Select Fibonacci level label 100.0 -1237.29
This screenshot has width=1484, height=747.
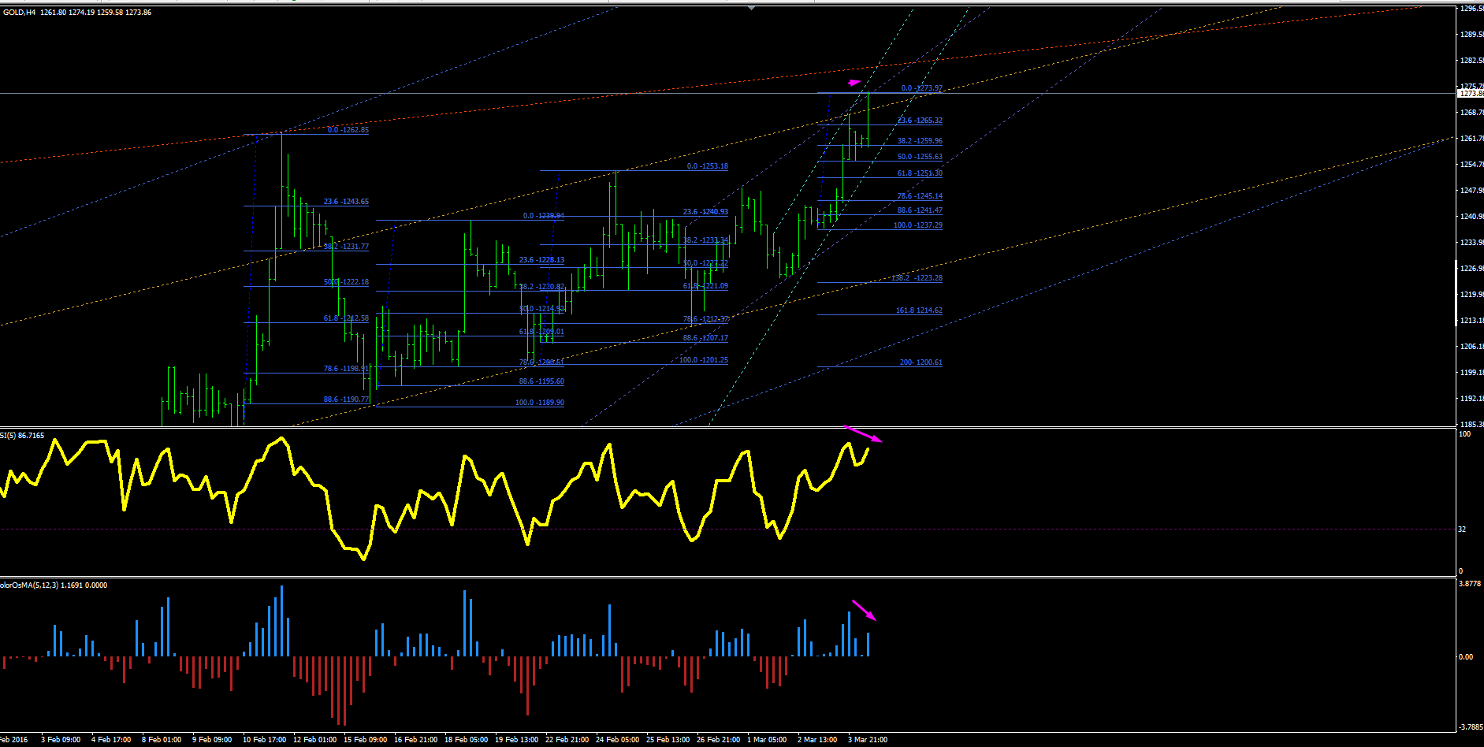click(x=918, y=225)
